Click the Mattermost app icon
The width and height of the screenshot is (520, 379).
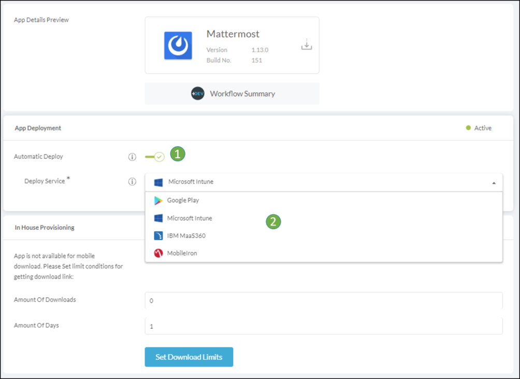point(178,45)
